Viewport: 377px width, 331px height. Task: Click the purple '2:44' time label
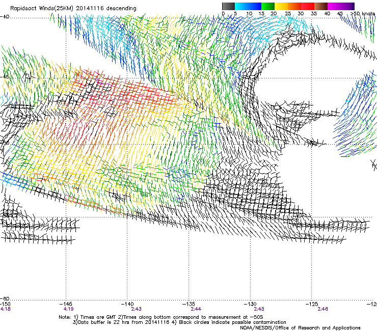point(196,309)
